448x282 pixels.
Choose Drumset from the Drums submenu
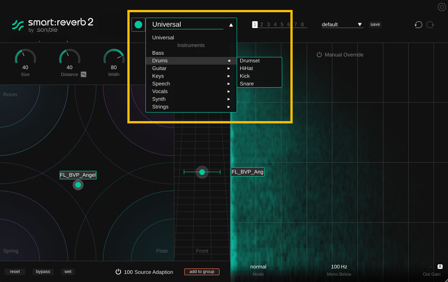[x=250, y=61]
